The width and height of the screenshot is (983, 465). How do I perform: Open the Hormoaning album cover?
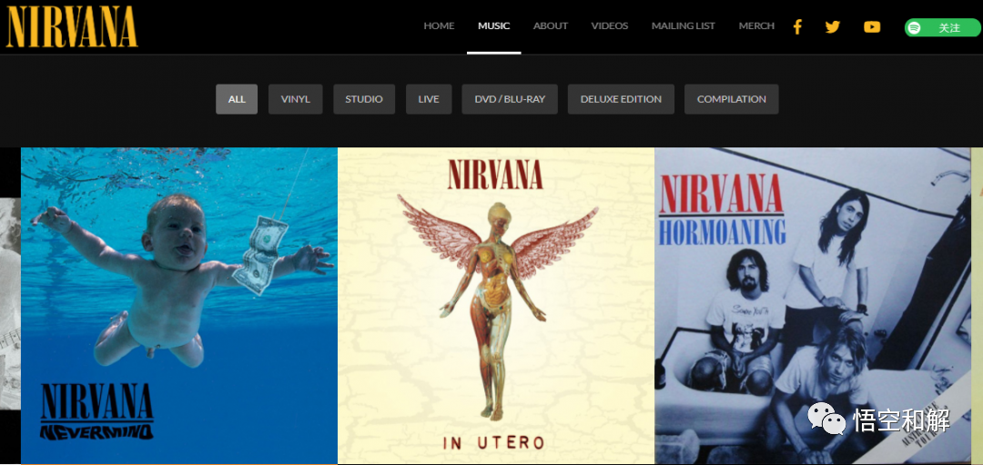pos(813,306)
